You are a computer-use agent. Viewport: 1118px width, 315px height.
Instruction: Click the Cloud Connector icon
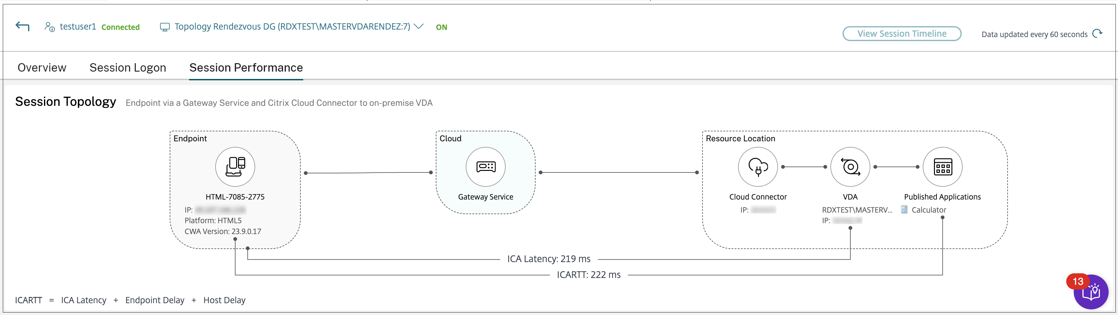(758, 167)
